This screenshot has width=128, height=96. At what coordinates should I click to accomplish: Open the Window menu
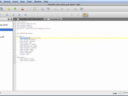(x=38, y=2)
